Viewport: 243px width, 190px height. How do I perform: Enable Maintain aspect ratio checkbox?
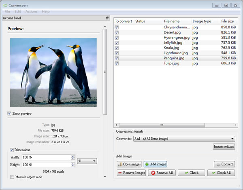[x=12, y=177]
